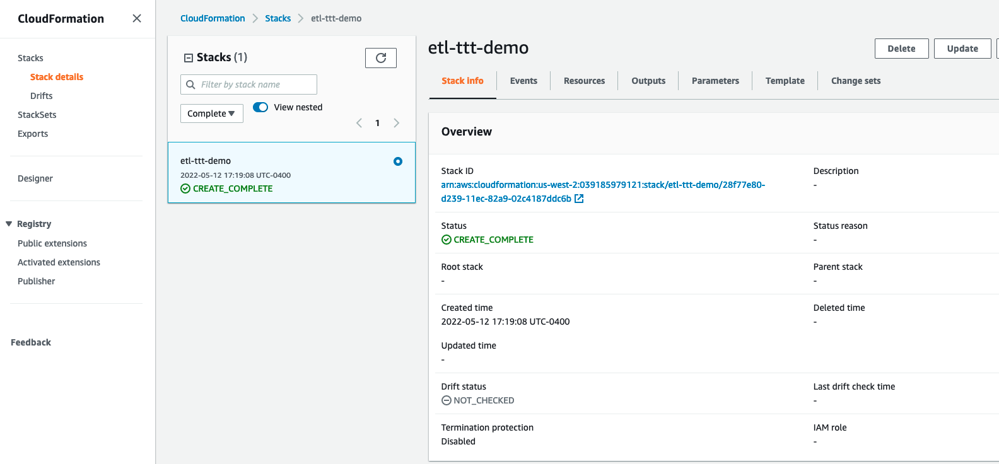Click the Termination protection value Disabled
Screen dimensions: 999x464
(x=459, y=441)
